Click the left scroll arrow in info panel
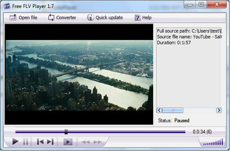Viewport: 230px width, 151px height. (159, 110)
